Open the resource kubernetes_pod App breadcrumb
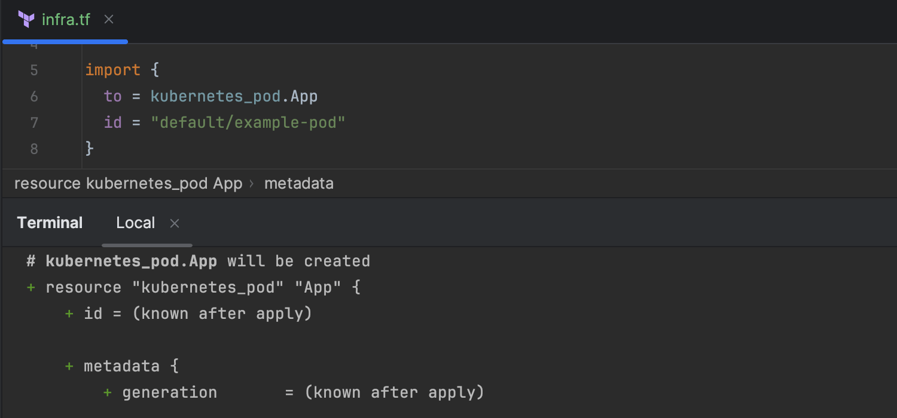This screenshot has width=897, height=418. point(128,183)
